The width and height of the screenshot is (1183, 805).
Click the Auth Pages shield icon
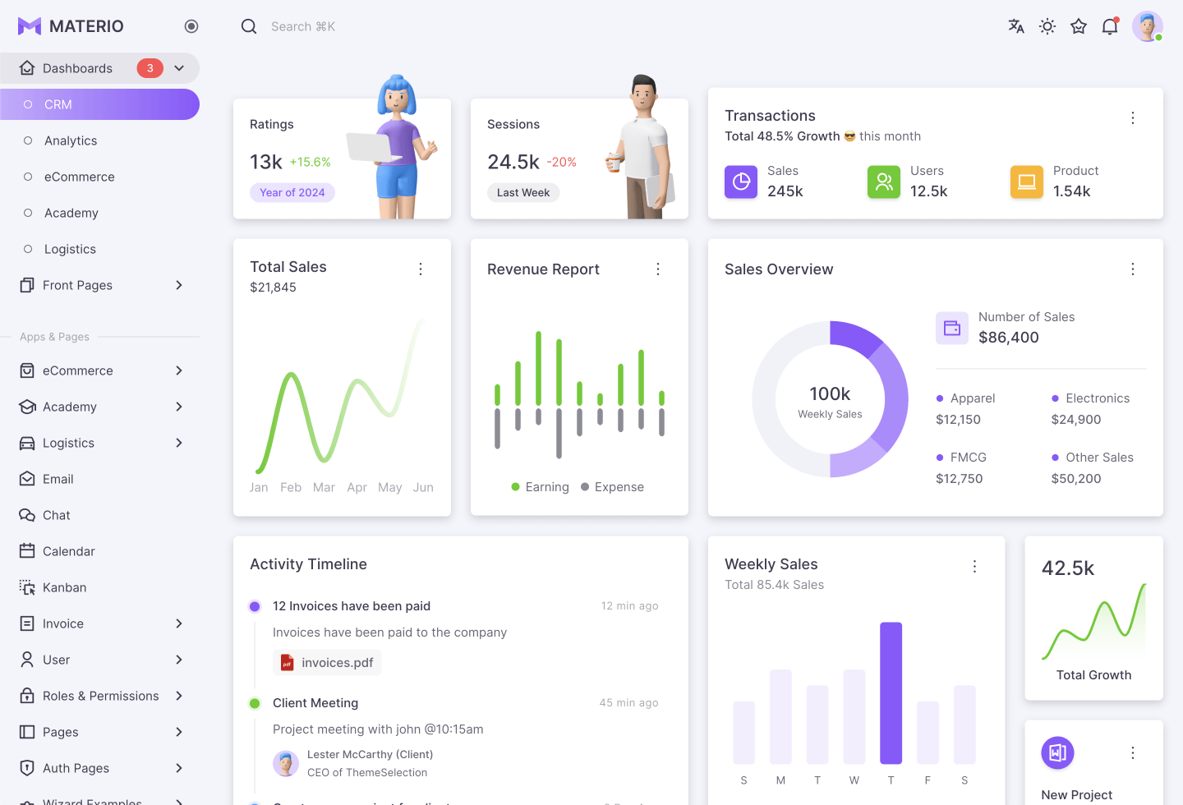(27, 768)
